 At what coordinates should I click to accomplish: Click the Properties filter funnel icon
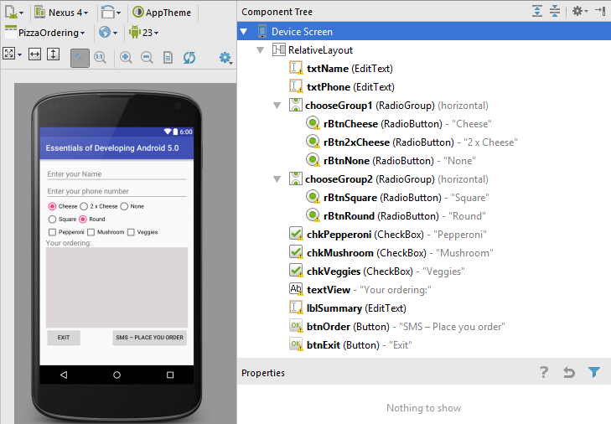pyautogui.click(x=594, y=372)
